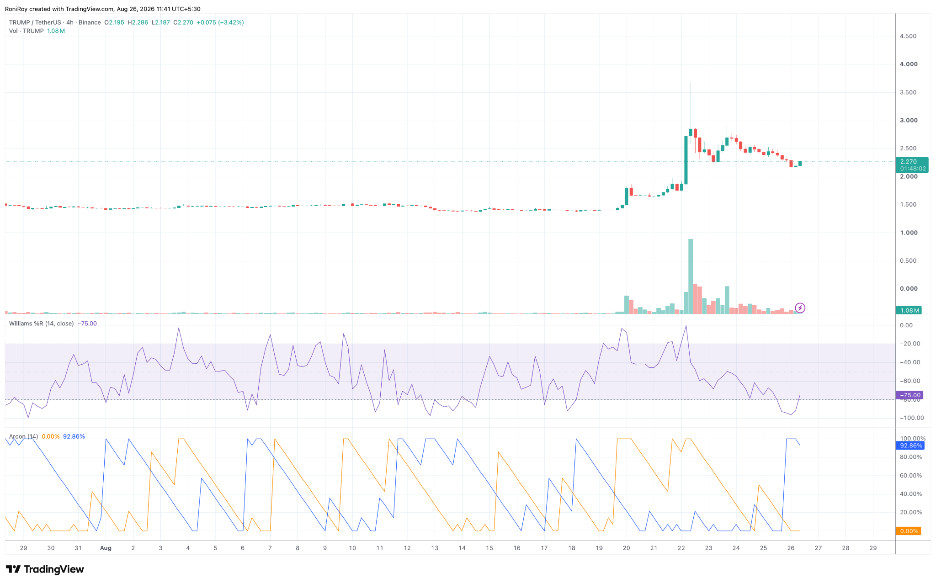Click the 80.00% Aroon axis label
Viewport: 936px width, 584px height.
[x=911, y=457]
